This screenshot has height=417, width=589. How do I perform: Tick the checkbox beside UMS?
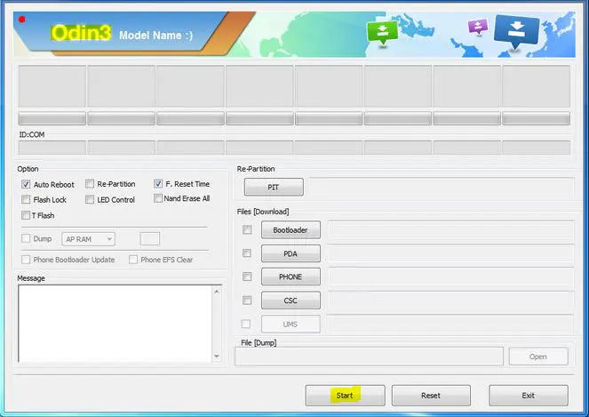point(246,324)
